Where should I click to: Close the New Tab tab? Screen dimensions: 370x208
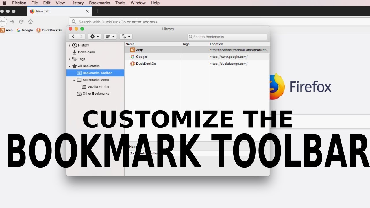pos(87,11)
